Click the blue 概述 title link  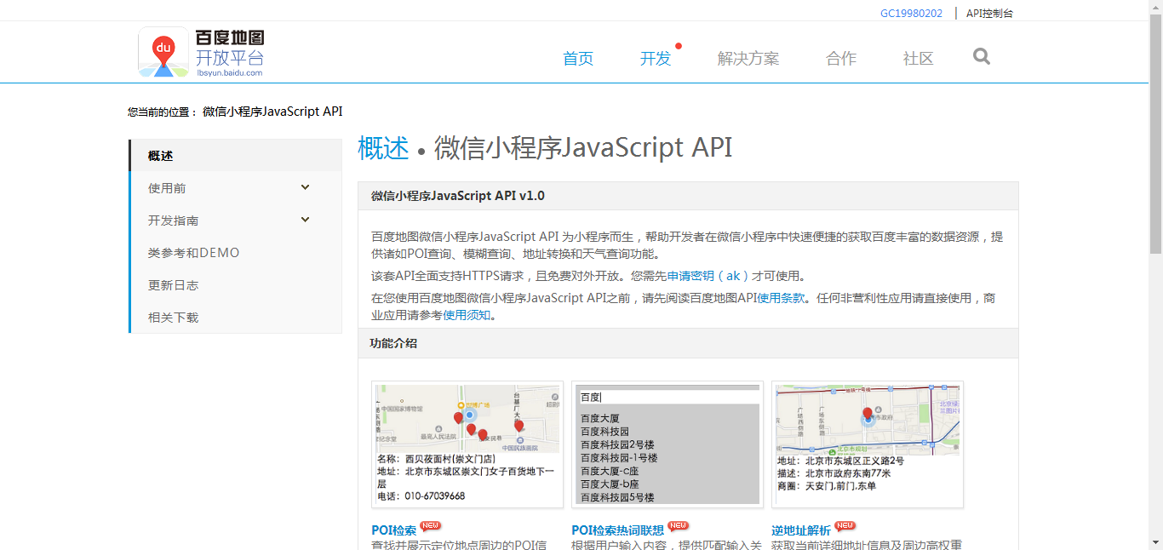[x=383, y=147]
